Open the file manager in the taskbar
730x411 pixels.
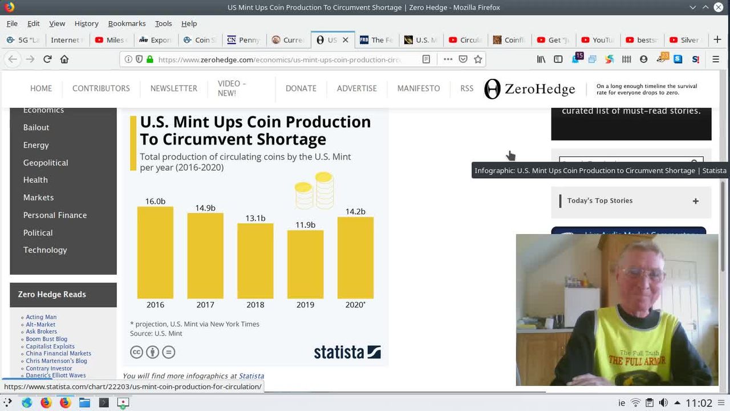tap(84, 402)
